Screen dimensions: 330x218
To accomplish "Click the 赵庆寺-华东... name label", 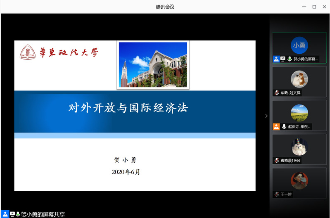I will (x=299, y=127).
